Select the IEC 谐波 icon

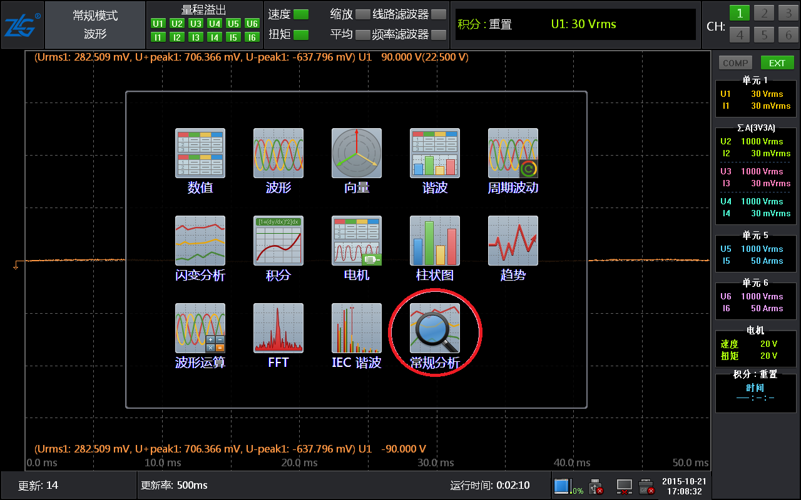(x=357, y=329)
